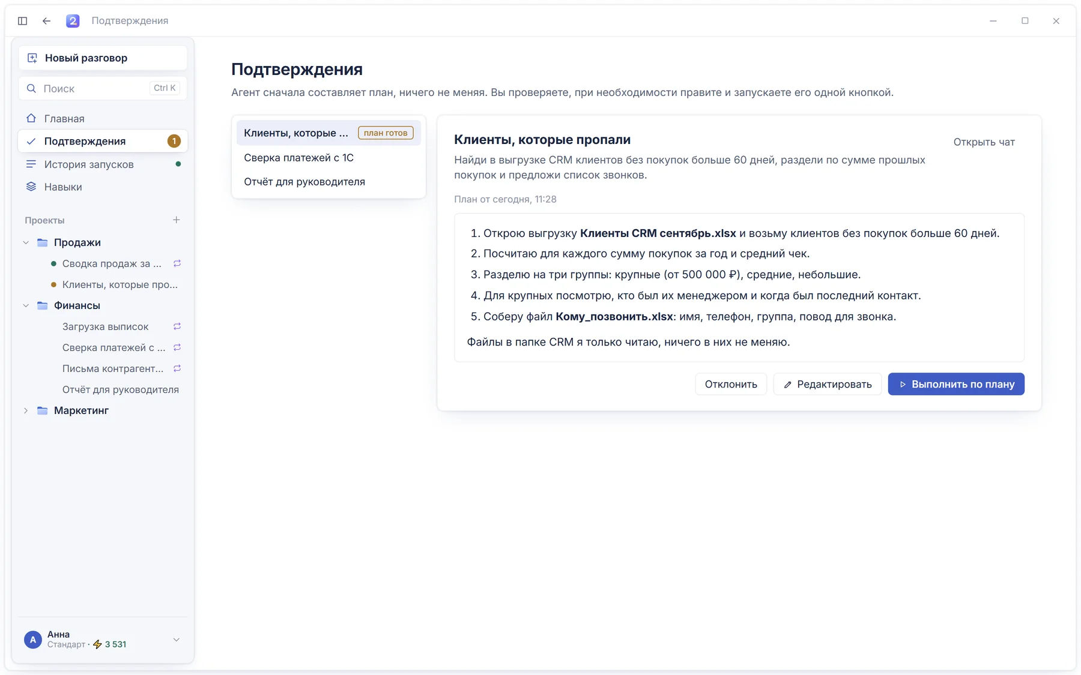Collapse the Финансы project folder
The image size is (1081, 675).
click(x=26, y=305)
